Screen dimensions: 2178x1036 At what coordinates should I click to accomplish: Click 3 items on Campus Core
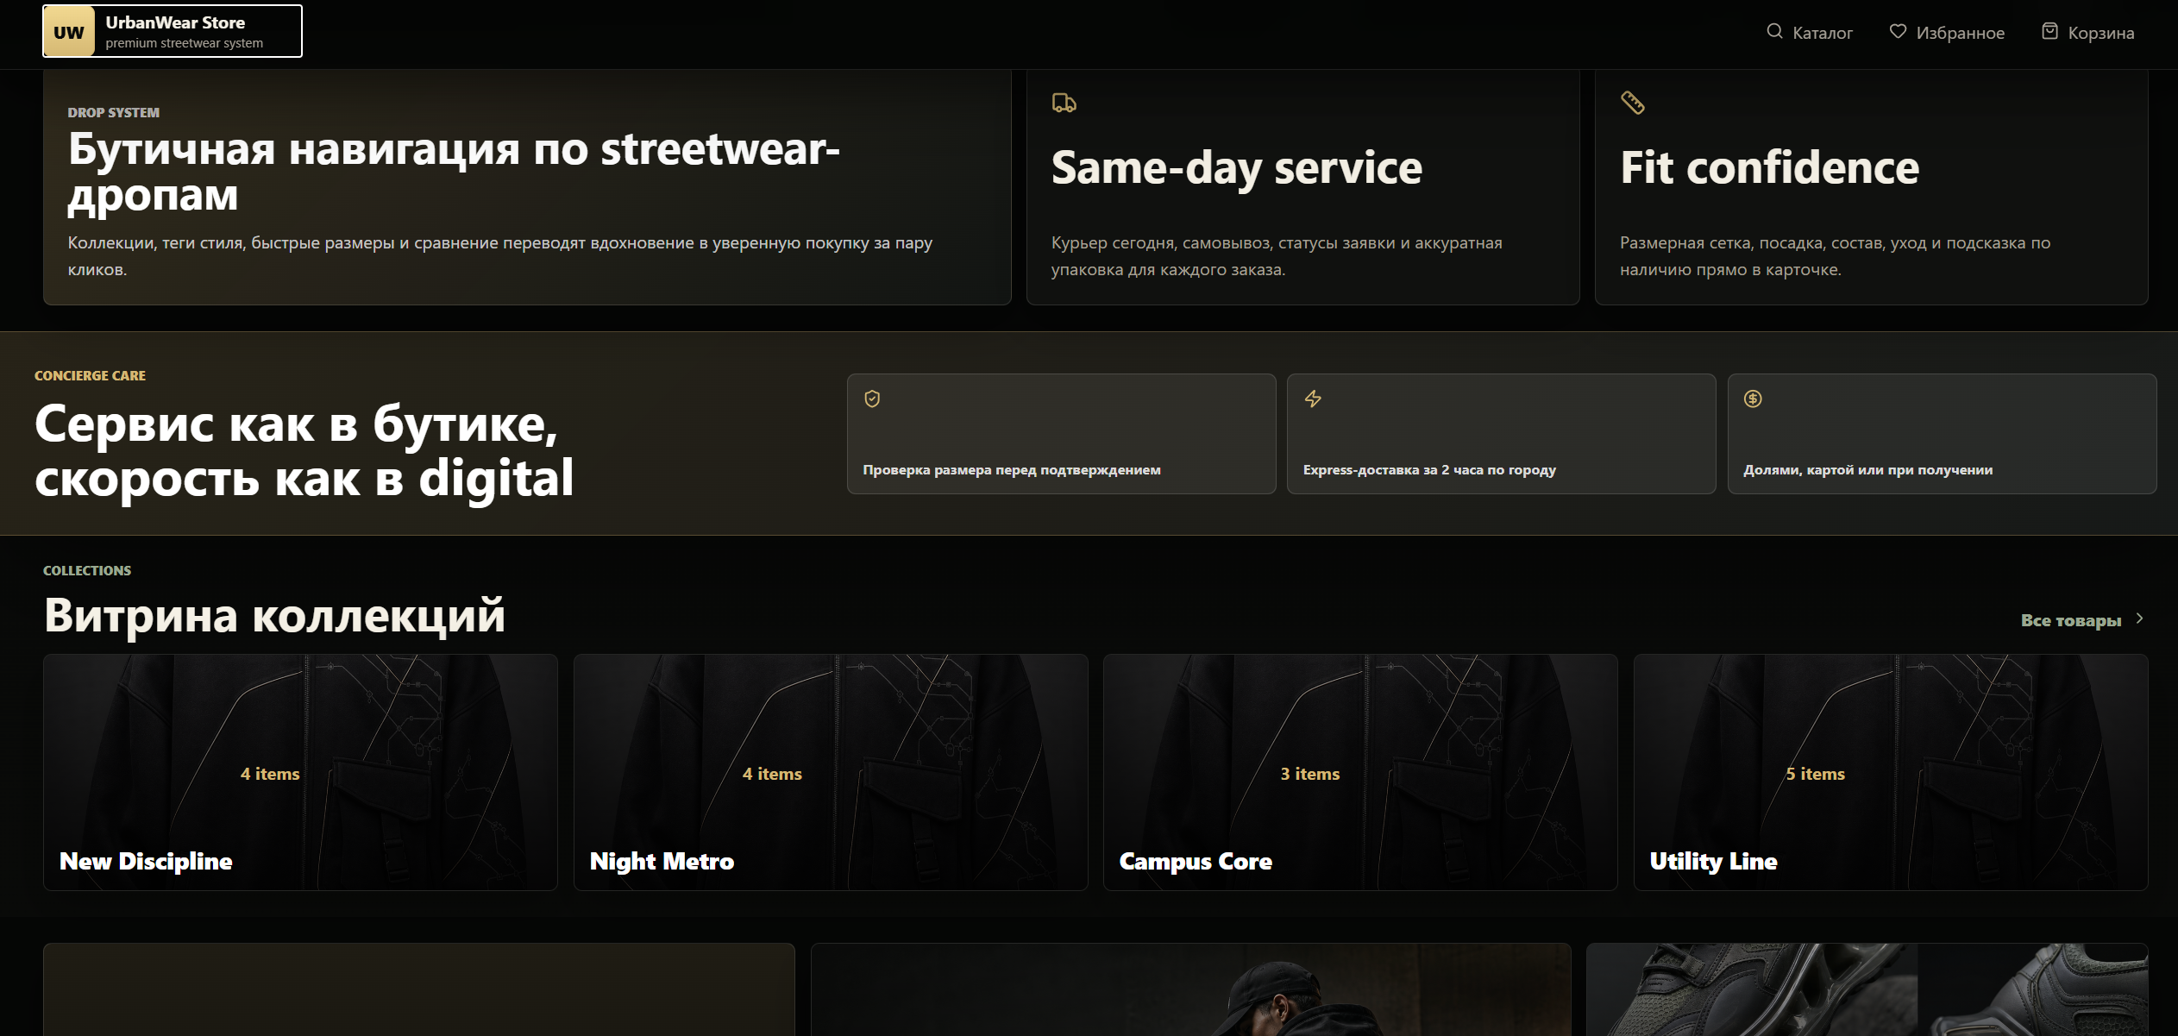click(1309, 774)
